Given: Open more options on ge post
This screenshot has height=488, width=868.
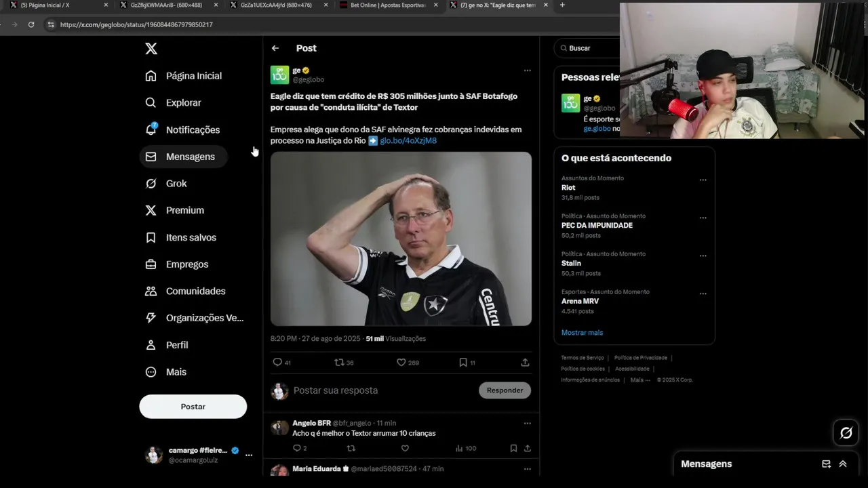Looking at the screenshot, I should pyautogui.click(x=527, y=70).
